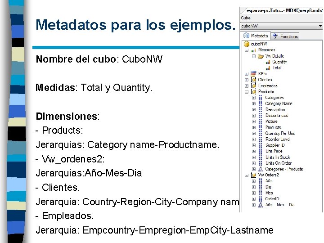Switch to the Metadata tab
The image size is (324, 243).
pyautogui.click(x=256, y=36)
